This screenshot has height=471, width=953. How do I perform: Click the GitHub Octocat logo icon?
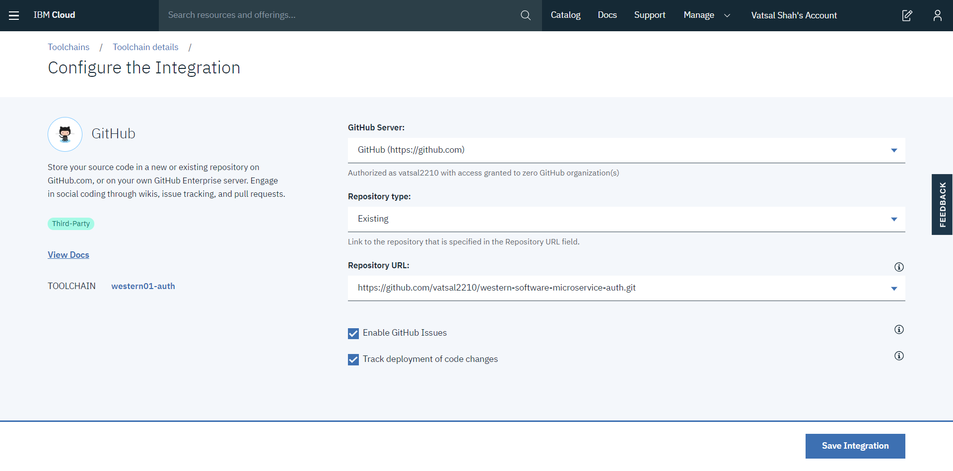(65, 134)
